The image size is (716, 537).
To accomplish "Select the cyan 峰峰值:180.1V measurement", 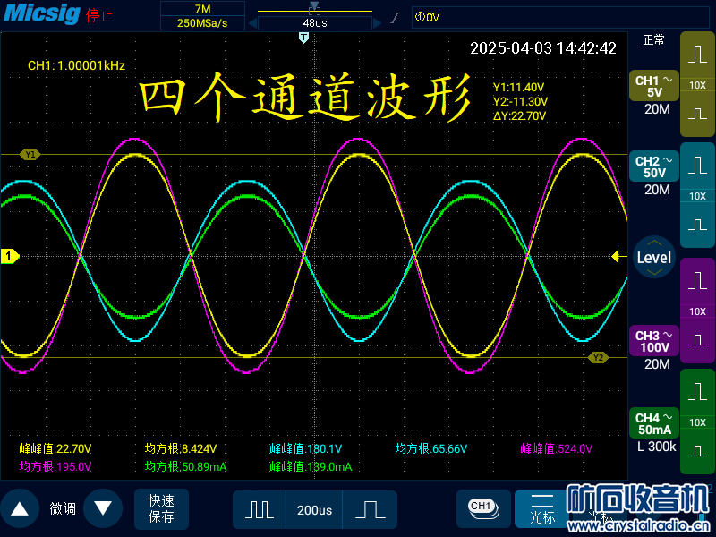I will click(x=305, y=449).
